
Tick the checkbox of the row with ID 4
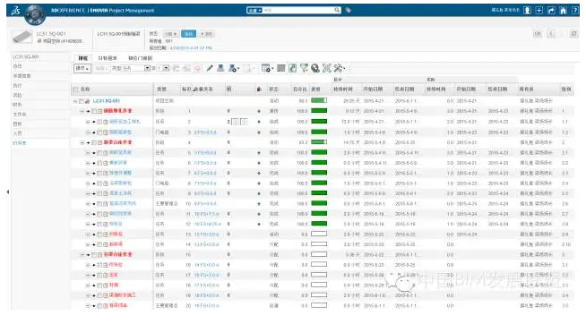[x=94, y=142]
